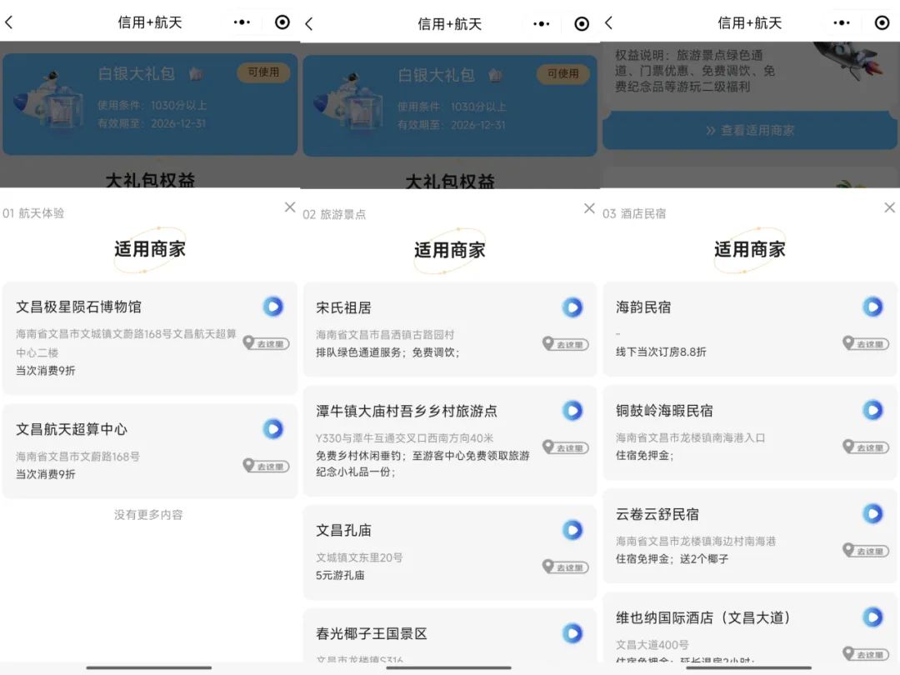The image size is (900, 675).
Task: Tap the 白银大礼包 card in 02 旅游景点 screen
Action: click(x=450, y=106)
